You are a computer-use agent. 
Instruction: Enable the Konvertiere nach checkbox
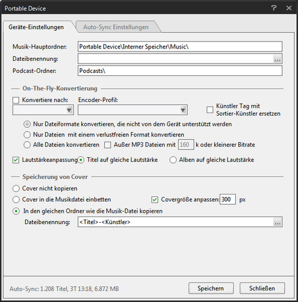(x=16, y=100)
